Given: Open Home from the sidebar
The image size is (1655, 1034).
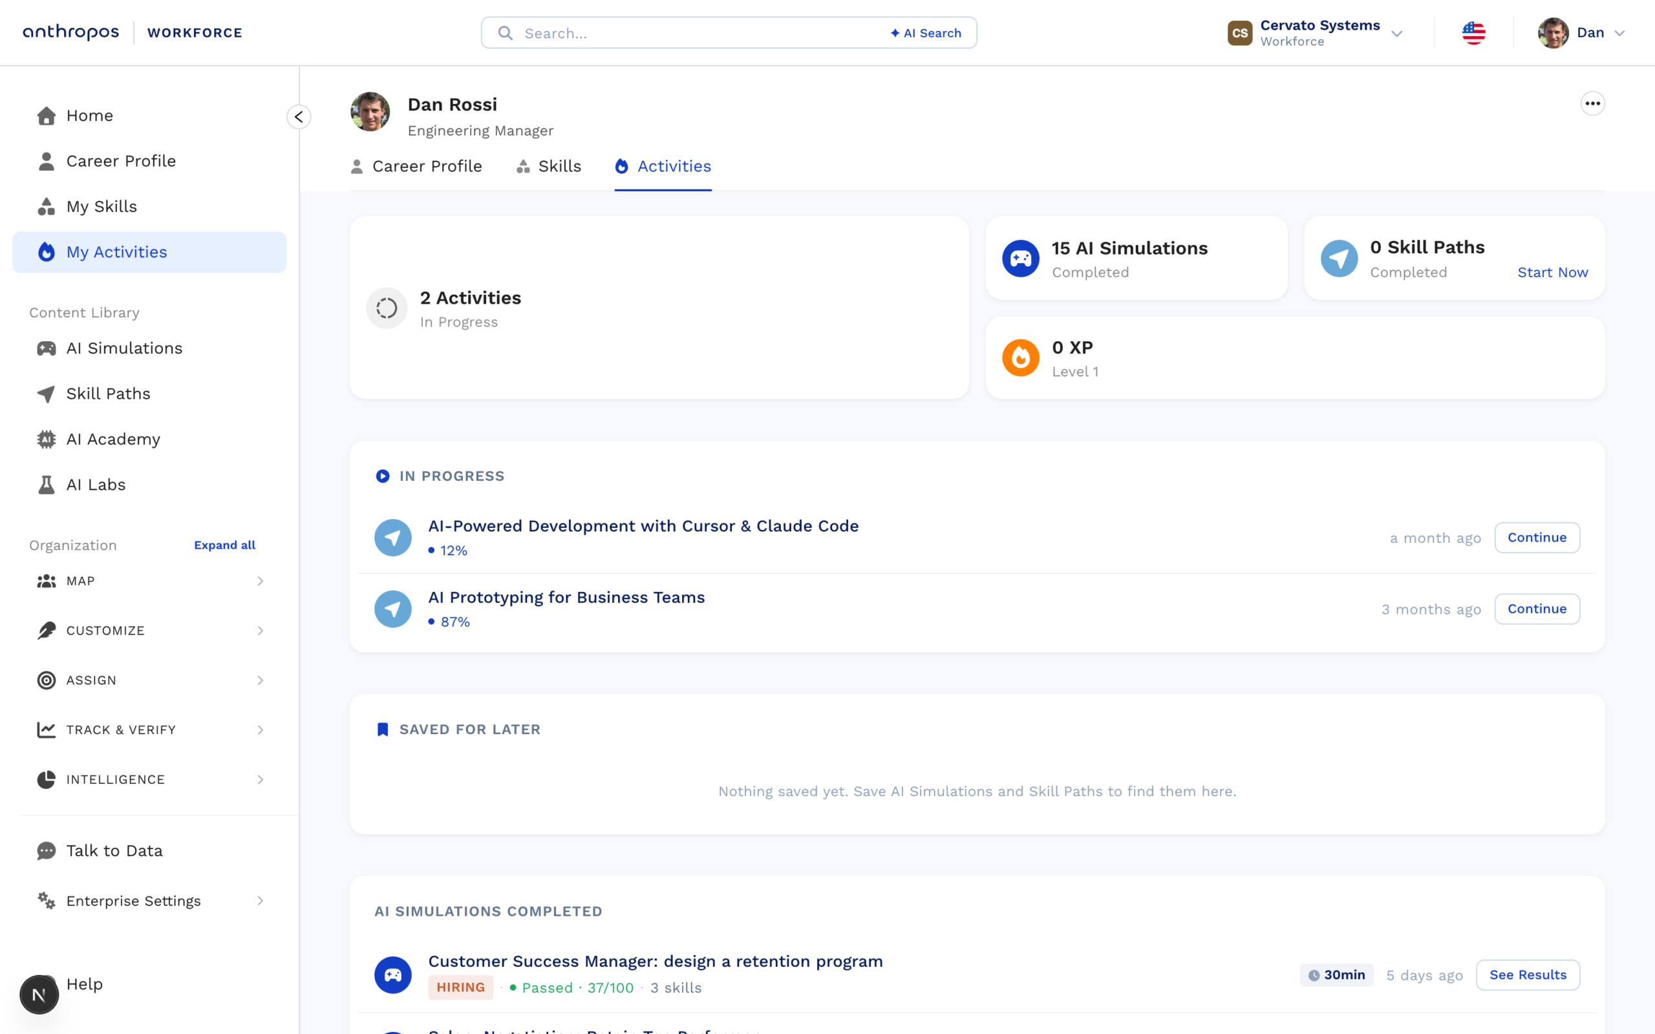Looking at the screenshot, I should pyautogui.click(x=149, y=116).
